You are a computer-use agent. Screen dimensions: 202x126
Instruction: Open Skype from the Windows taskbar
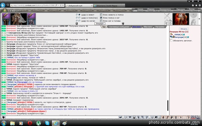click(47, 123)
